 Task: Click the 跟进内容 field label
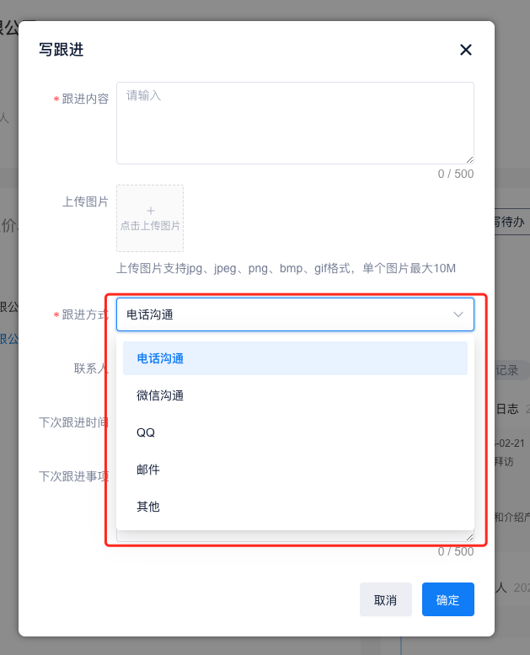[85, 99]
